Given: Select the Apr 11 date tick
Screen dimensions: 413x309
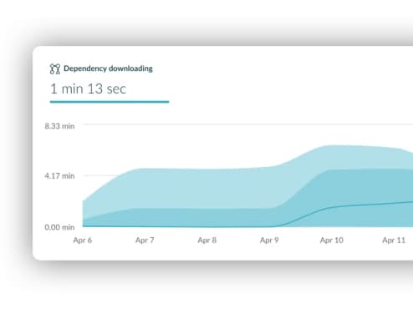Looking at the screenshot, I should pyautogui.click(x=394, y=241).
